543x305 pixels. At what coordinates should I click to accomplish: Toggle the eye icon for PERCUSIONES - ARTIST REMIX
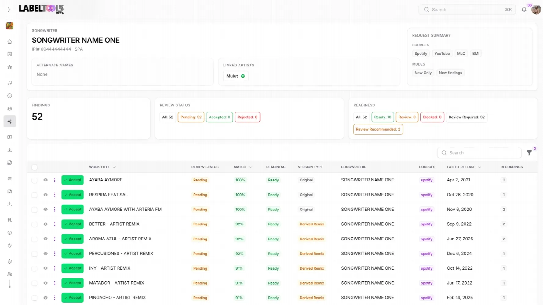click(46, 253)
